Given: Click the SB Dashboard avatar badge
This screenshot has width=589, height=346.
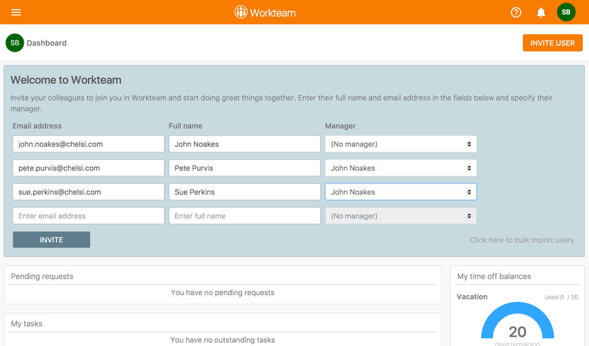Looking at the screenshot, I should click(x=15, y=43).
